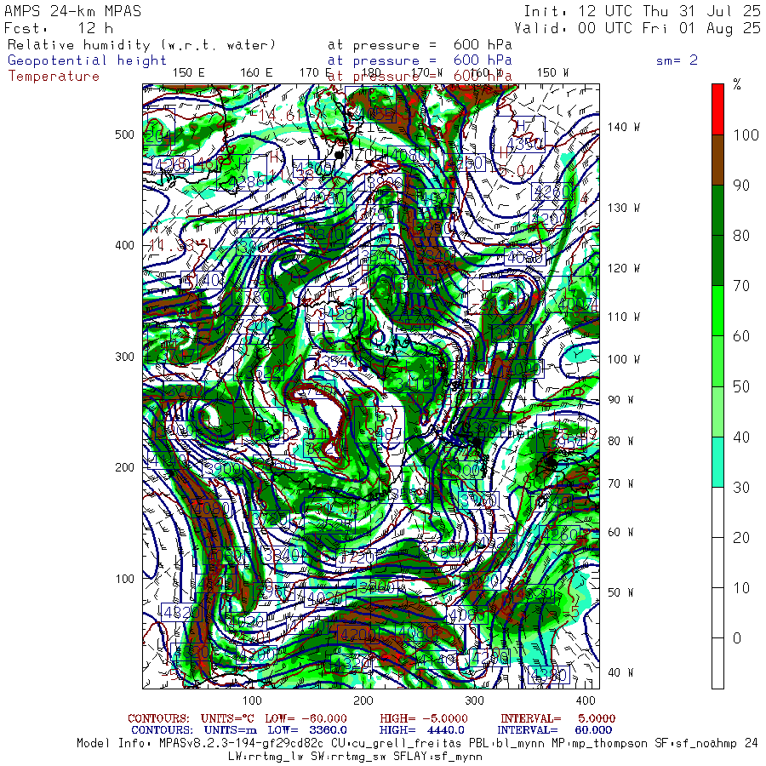Click the "500" y-axis tick label

pyautogui.click(x=124, y=134)
